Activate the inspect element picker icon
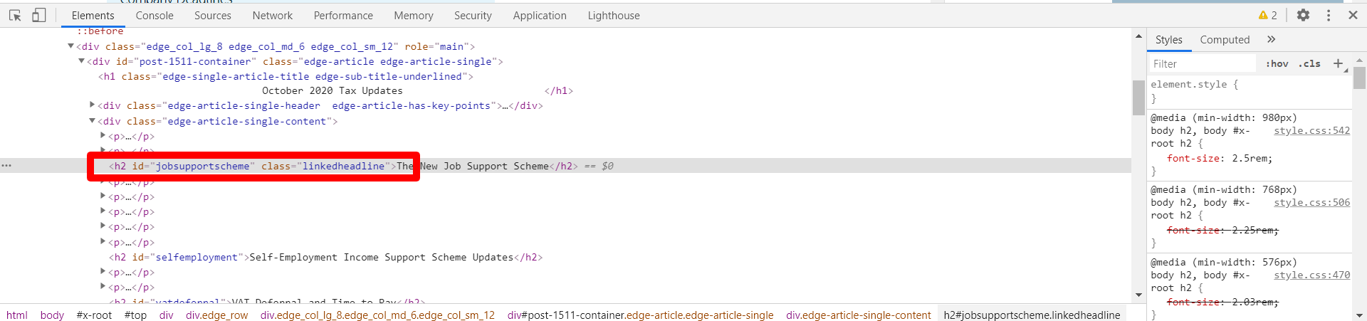The image size is (1367, 321). point(15,15)
